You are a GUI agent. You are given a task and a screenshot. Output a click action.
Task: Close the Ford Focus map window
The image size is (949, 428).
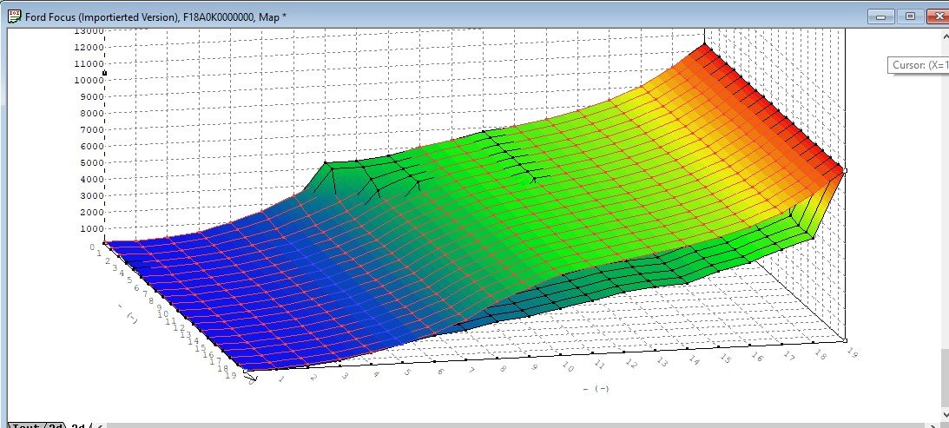click(938, 17)
